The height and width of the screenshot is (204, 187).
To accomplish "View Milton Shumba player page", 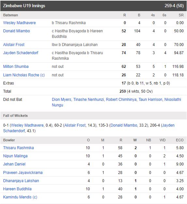I will pos(16,67).
